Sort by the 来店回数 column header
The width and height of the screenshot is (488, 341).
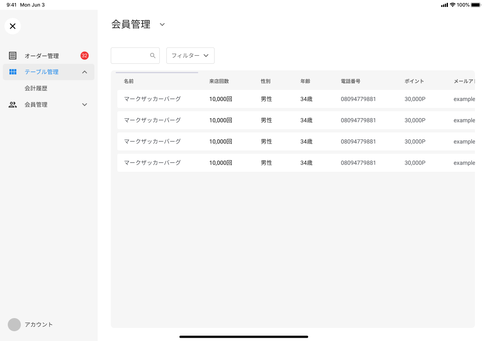(219, 81)
